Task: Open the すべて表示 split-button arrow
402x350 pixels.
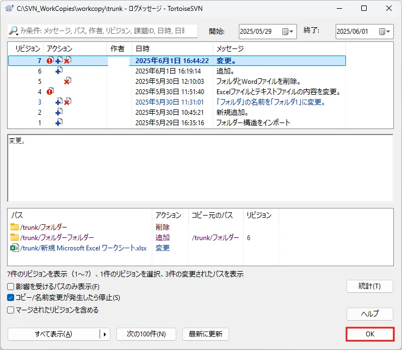Action: click(105, 334)
